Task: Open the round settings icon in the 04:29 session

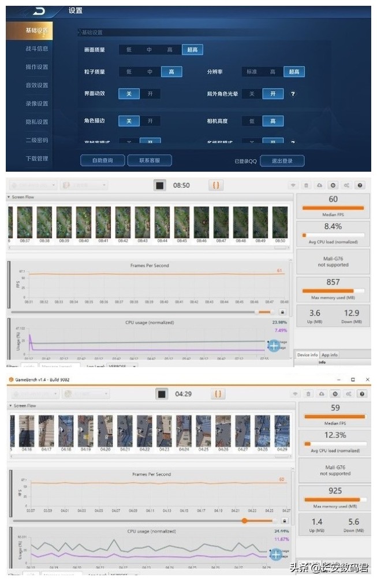Action: tap(335, 394)
